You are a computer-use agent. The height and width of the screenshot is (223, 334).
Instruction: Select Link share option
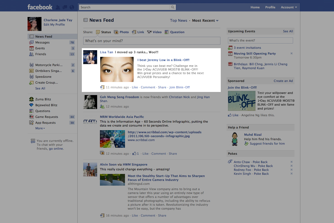138,32
